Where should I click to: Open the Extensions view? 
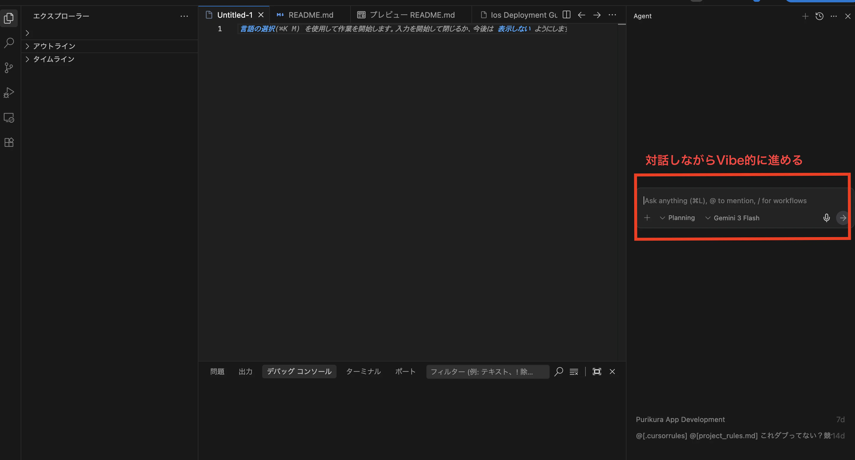[9, 142]
